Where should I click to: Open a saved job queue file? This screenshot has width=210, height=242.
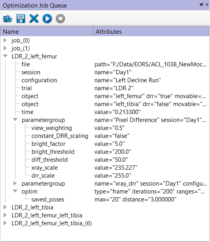(x=8, y=19)
